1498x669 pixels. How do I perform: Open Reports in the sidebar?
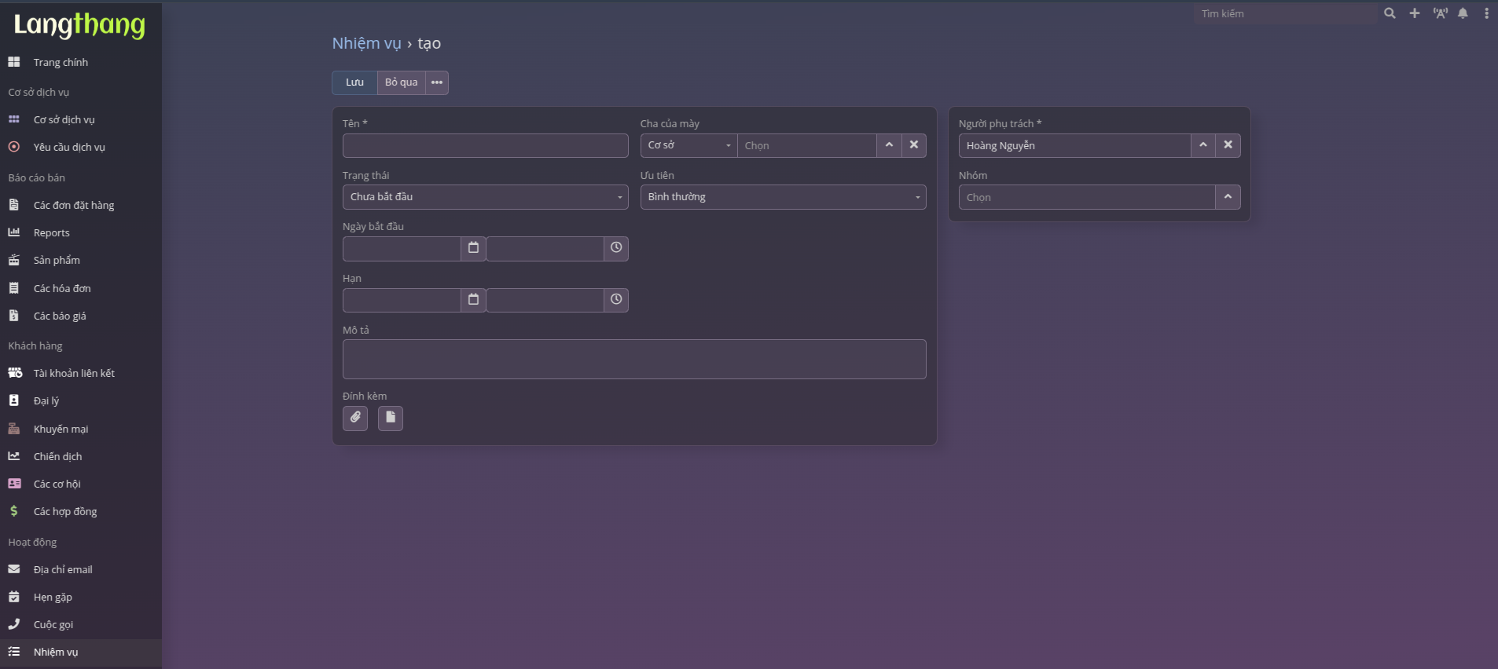[x=52, y=233]
